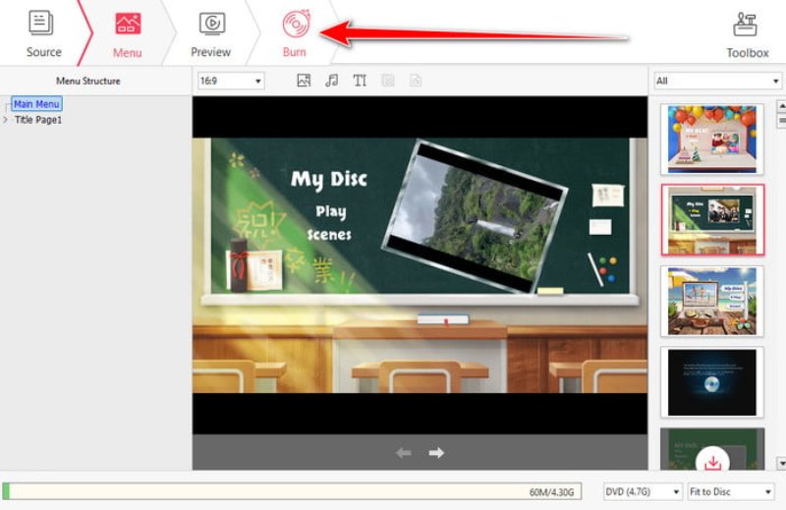Select the beach-themed template thumbnail
786x510 pixels.
click(x=711, y=300)
